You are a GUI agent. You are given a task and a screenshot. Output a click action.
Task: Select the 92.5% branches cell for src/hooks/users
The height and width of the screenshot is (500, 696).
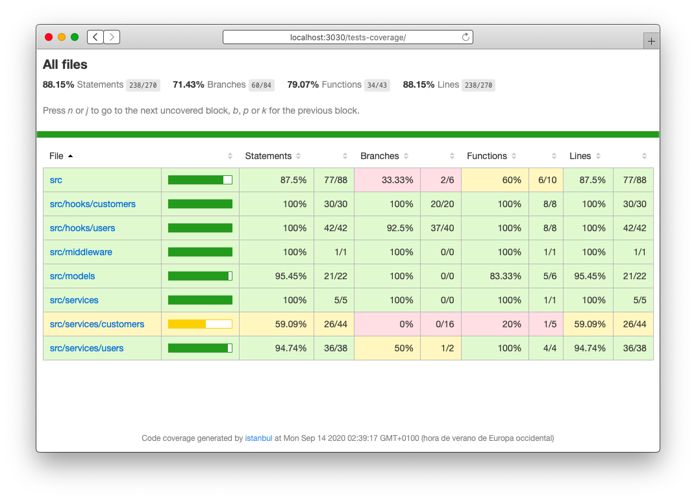[387, 228]
